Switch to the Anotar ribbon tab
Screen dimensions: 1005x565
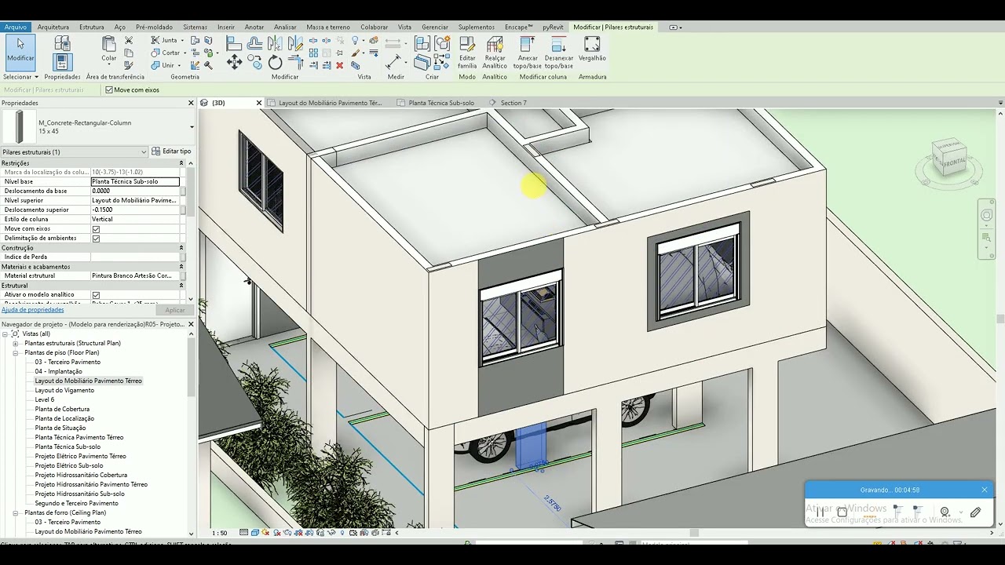pos(254,27)
